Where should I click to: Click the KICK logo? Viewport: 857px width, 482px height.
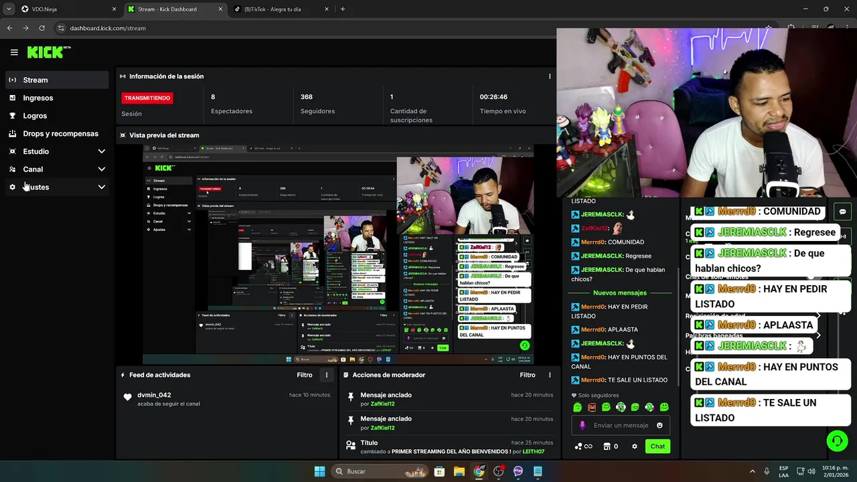pos(49,52)
